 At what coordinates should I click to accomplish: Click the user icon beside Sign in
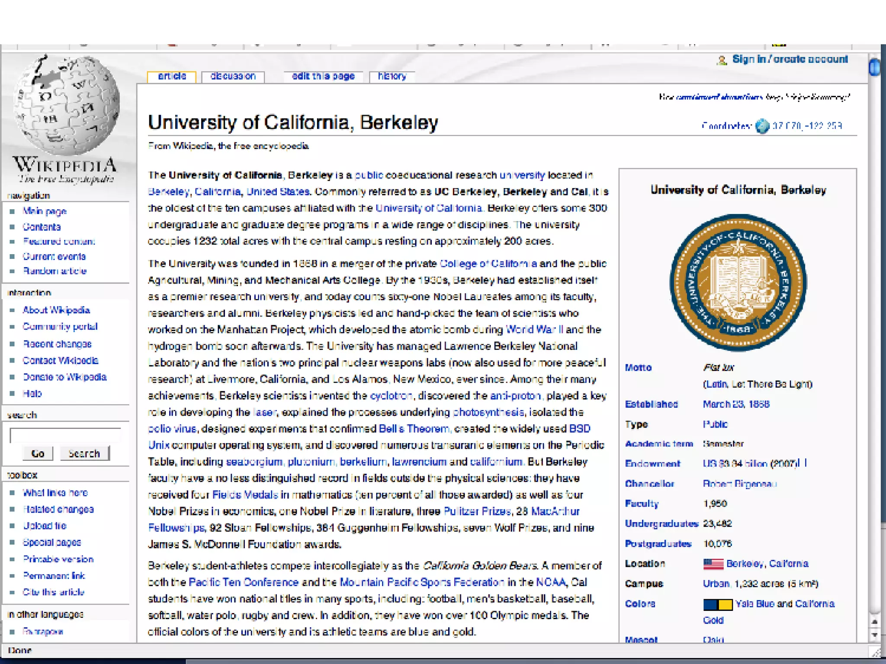pyautogui.click(x=722, y=60)
